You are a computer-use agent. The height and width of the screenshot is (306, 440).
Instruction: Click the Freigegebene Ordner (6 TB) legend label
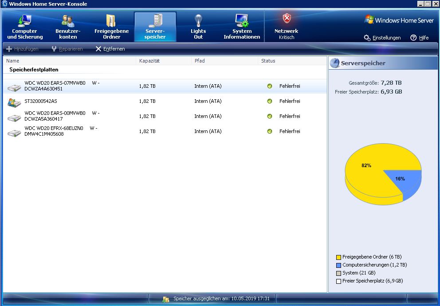point(372,257)
